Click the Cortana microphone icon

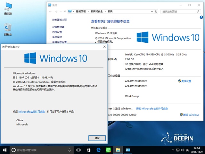70,150
